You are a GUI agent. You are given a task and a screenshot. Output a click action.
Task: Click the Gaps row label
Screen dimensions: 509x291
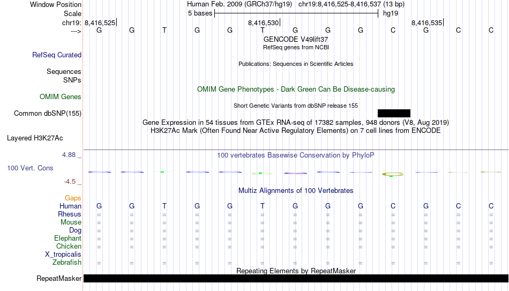coord(73,198)
